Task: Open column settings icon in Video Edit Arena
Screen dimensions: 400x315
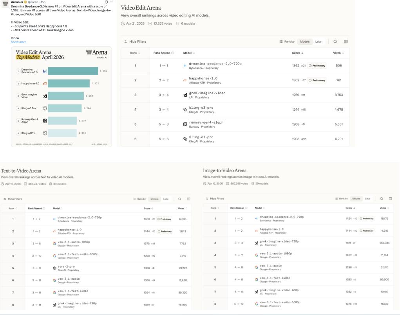Action: click(x=346, y=41)
